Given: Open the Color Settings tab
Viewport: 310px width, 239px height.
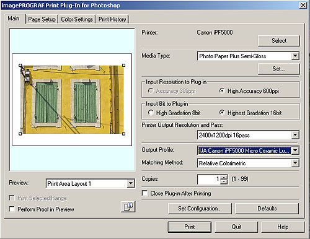Looking at the screenshot, I should point(77,19).
